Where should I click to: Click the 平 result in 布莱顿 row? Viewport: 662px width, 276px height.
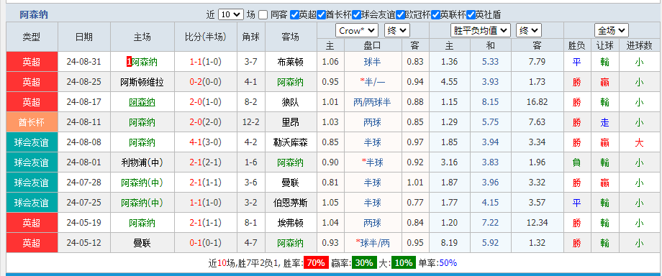point(576,62)
